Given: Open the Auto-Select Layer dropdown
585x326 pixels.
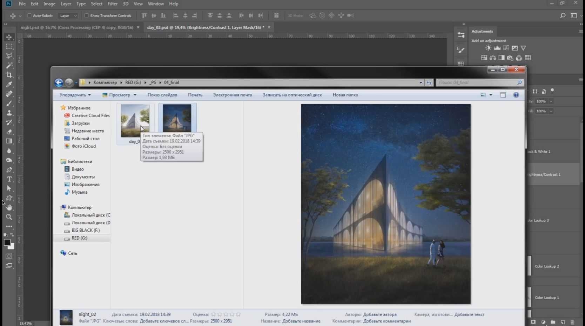Looking at the screenshot, I should [x=68, y=15].
